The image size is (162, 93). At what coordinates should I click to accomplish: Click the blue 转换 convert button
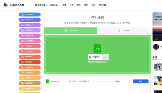[141, 81]
